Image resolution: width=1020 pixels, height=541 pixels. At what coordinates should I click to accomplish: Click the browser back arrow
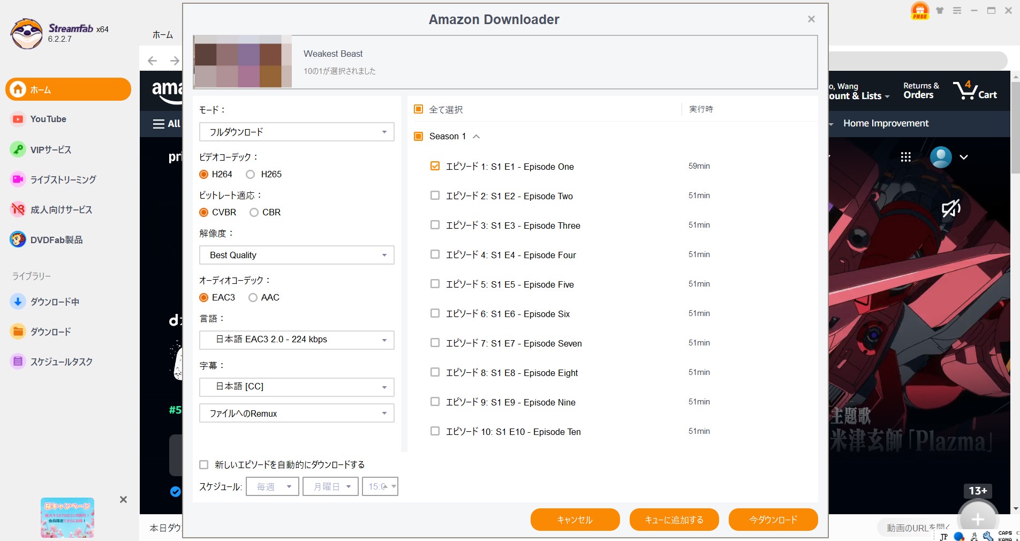pyautogui.click(x=152, y=61)
